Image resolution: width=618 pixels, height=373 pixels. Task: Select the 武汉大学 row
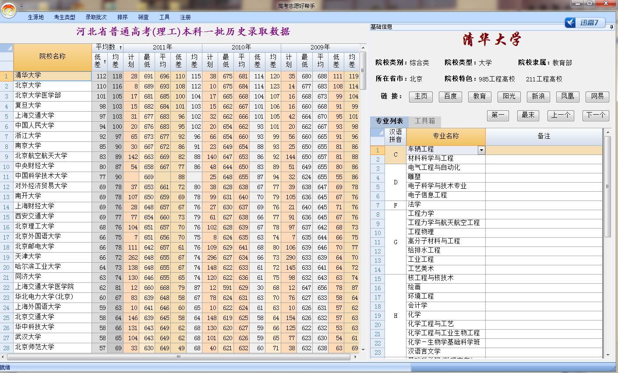(53, 337)
